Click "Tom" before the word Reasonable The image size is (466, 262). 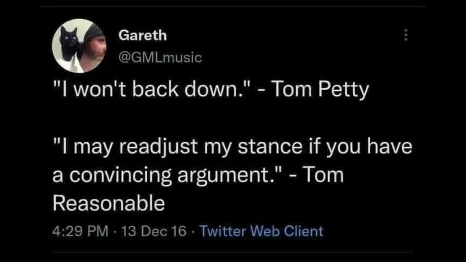[323, 175]
